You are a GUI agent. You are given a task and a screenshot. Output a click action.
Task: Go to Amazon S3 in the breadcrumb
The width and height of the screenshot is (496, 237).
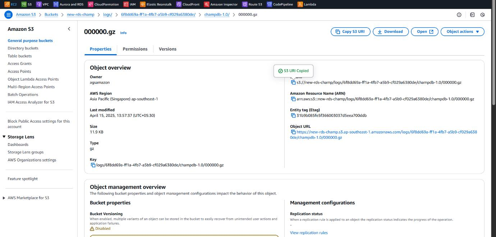[x=26, y=15]
